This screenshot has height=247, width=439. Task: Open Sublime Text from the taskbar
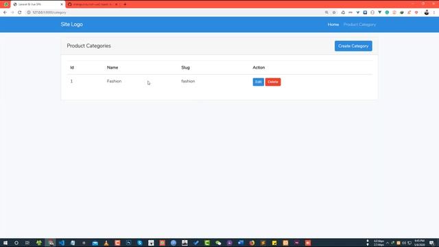[x=263, y=243]
